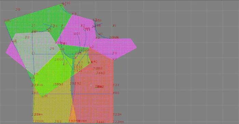Click the point labeled K9
Viewport: 239px width, 124px height.
click(x=74, y=14)
